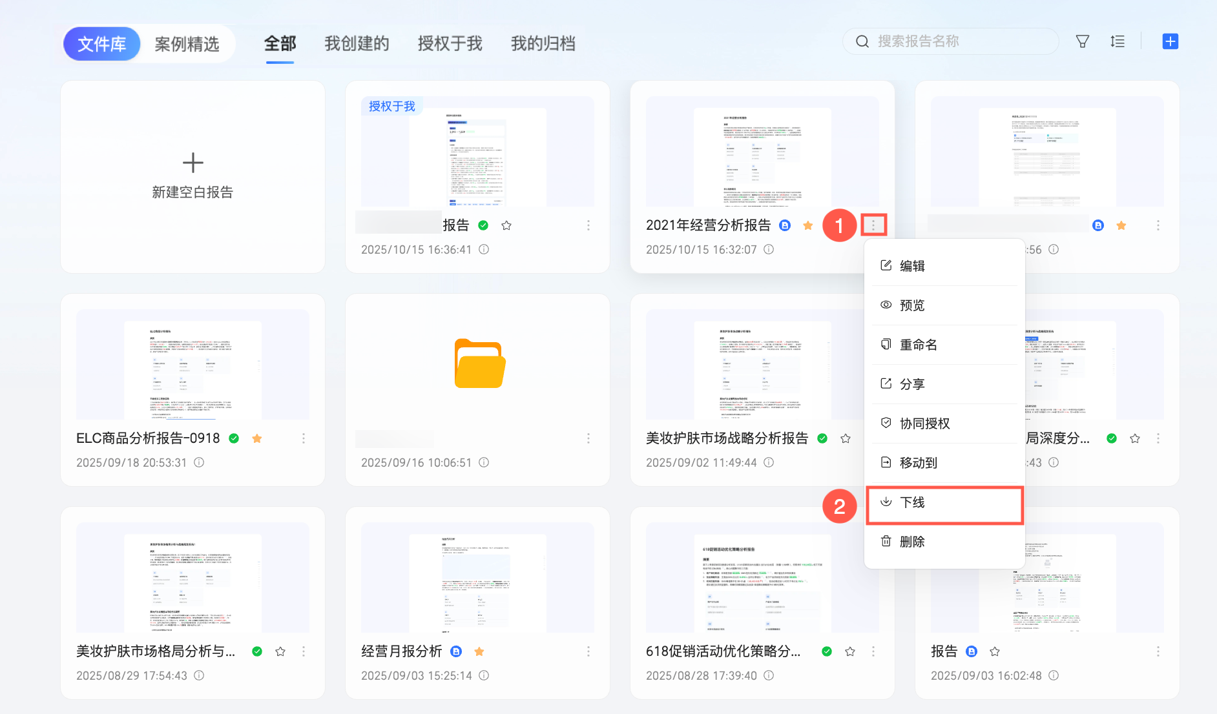
Task: Click info icon beside 2025/09/03 16:02:48
Action: click(x=1054, y=675)
